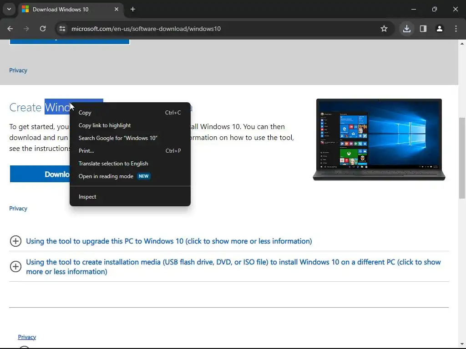Screen dimensions: 466x349
Task: Close the Download Windows 10 tab
Action: point(116,9)
